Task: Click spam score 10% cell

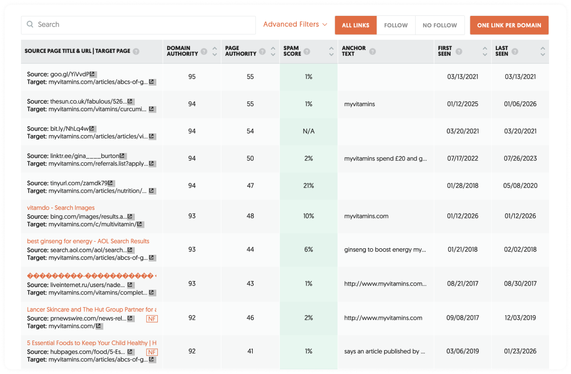Action: coord(308,216)
